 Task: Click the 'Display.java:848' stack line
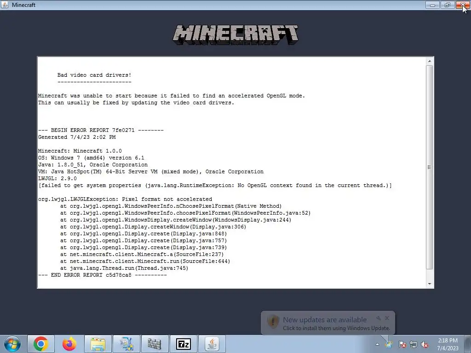pos(144,234)
